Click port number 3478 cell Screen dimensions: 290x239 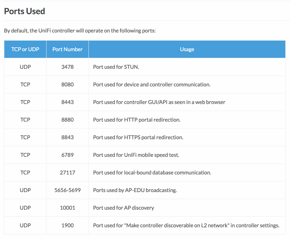[68, 67]
